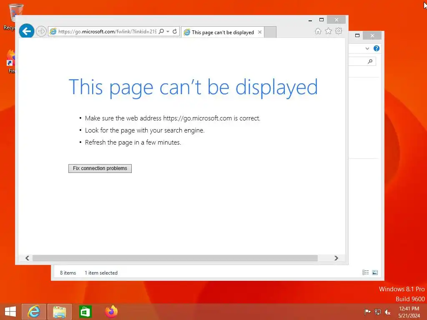The width and height of the screenshot is (427, 320).
Task: Click the search box magnifier in File Explorer
Action: (x=370, y=61)
